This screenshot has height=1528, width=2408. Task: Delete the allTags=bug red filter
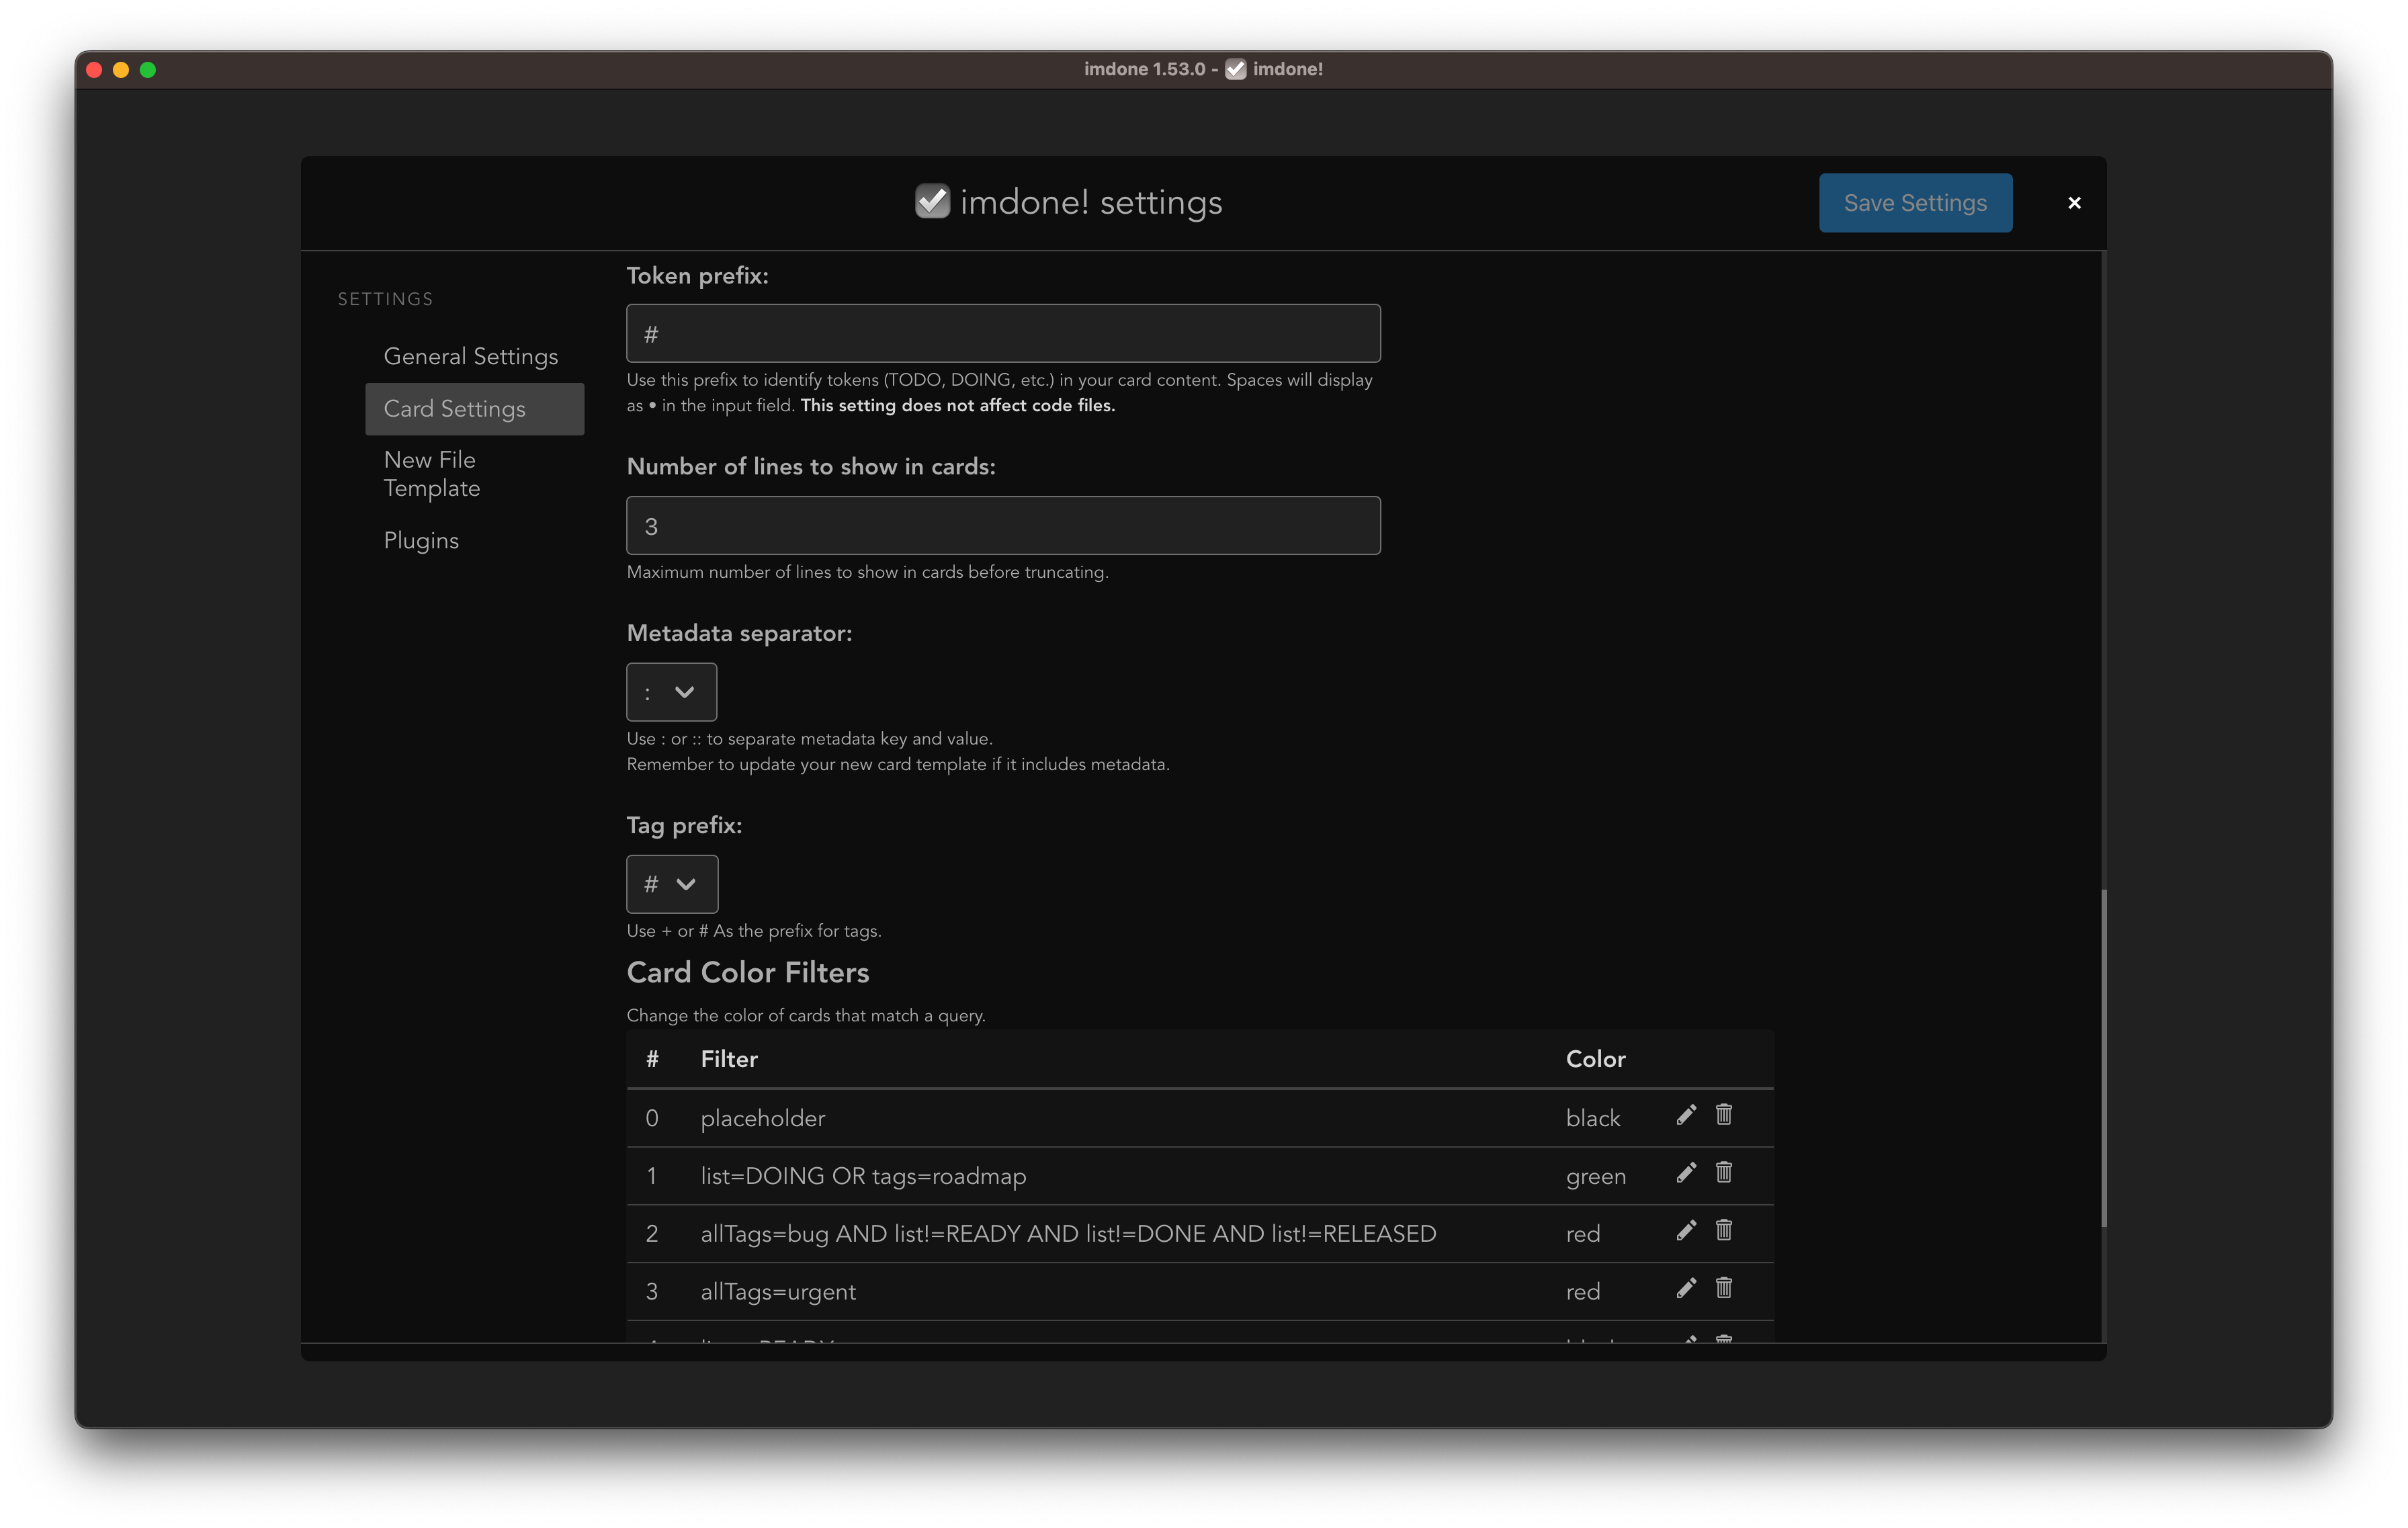pos(1724,1231)
